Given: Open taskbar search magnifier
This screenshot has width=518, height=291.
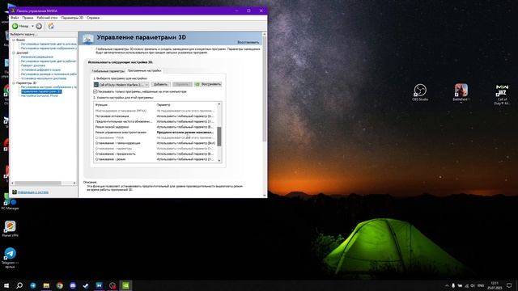Looking at the screenshot, I should click(19, 285).
